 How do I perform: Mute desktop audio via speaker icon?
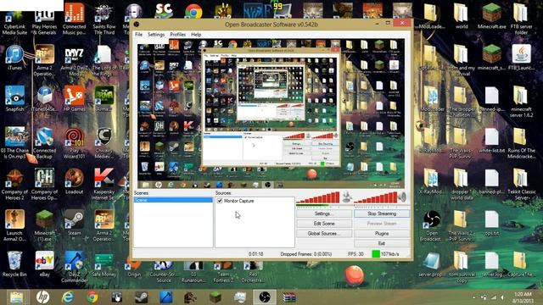402,197
